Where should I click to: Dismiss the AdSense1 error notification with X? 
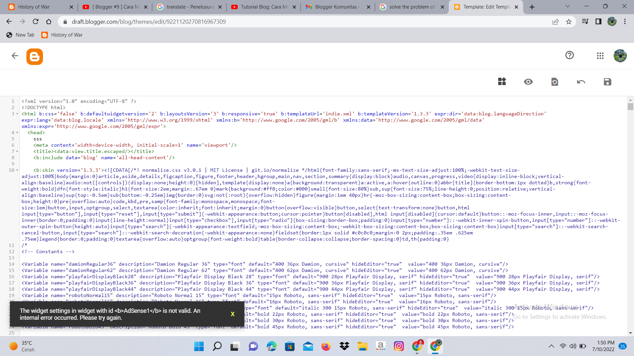pyautogui.click(x=232, y=314)
